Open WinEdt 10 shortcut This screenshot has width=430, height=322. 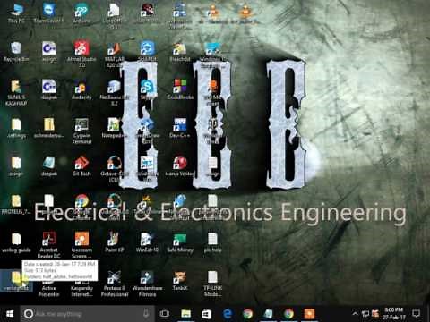tap(147, 242)
